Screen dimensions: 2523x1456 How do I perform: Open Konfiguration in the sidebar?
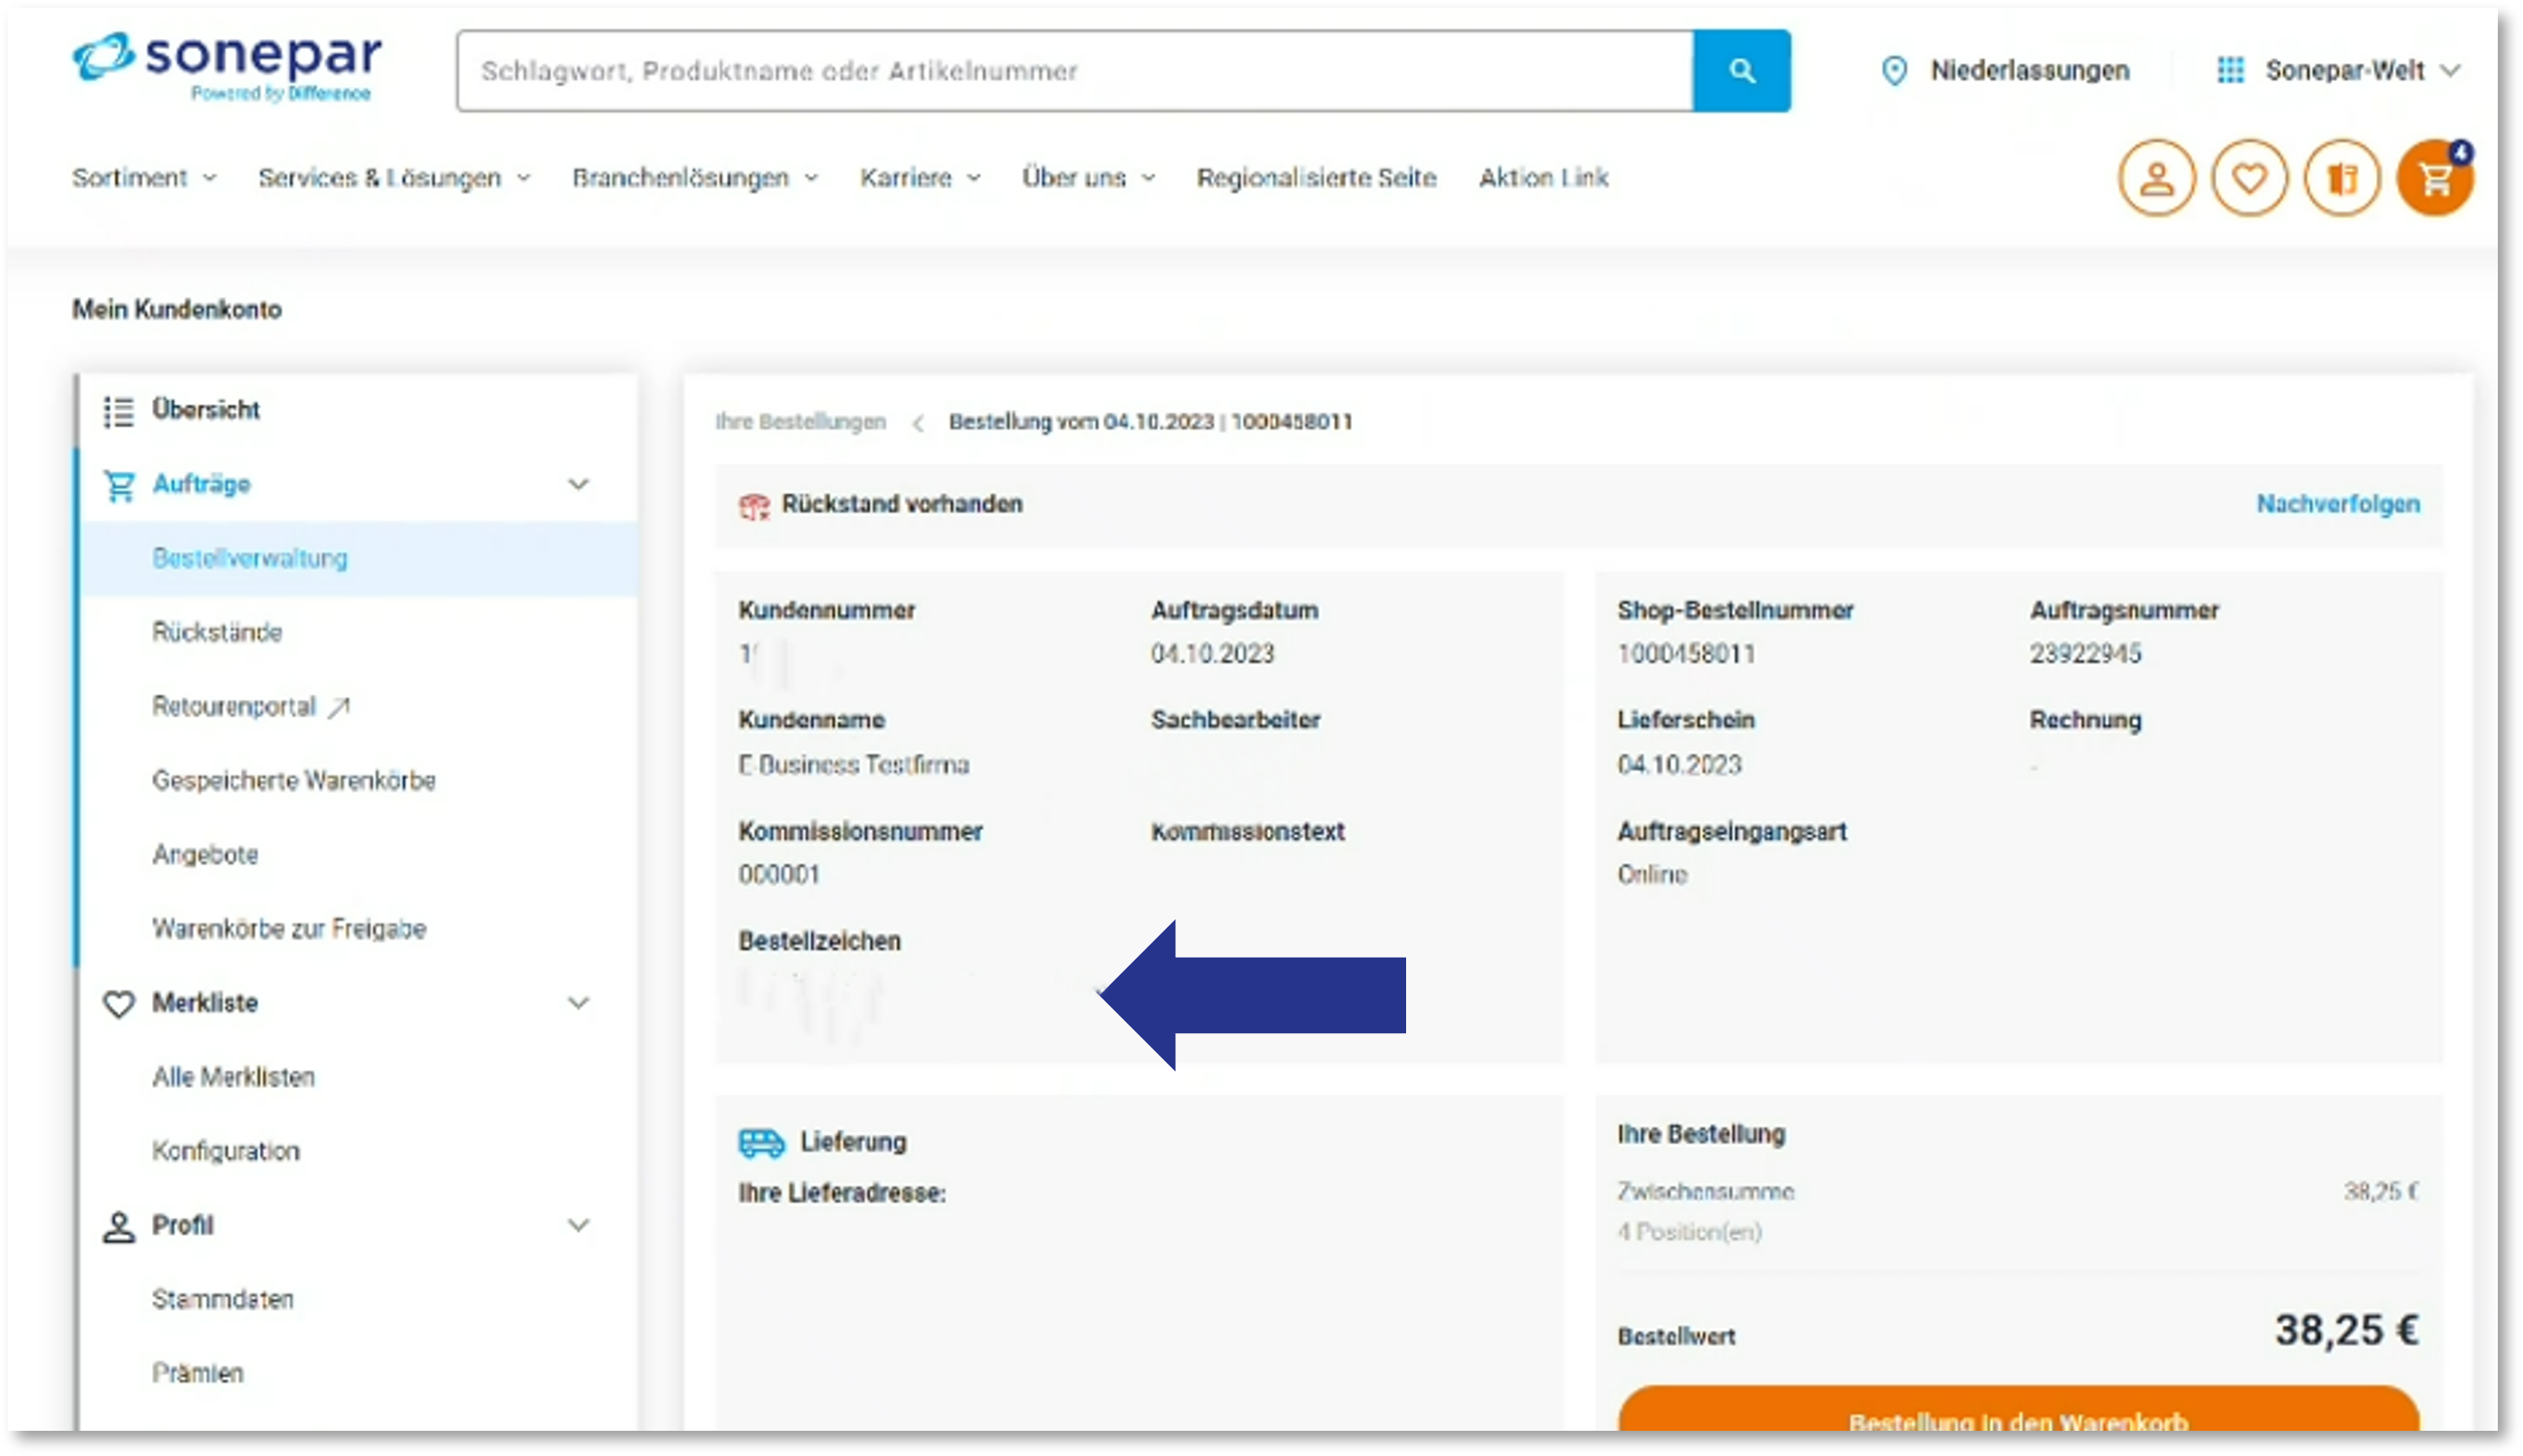(x=226, y=1152)
